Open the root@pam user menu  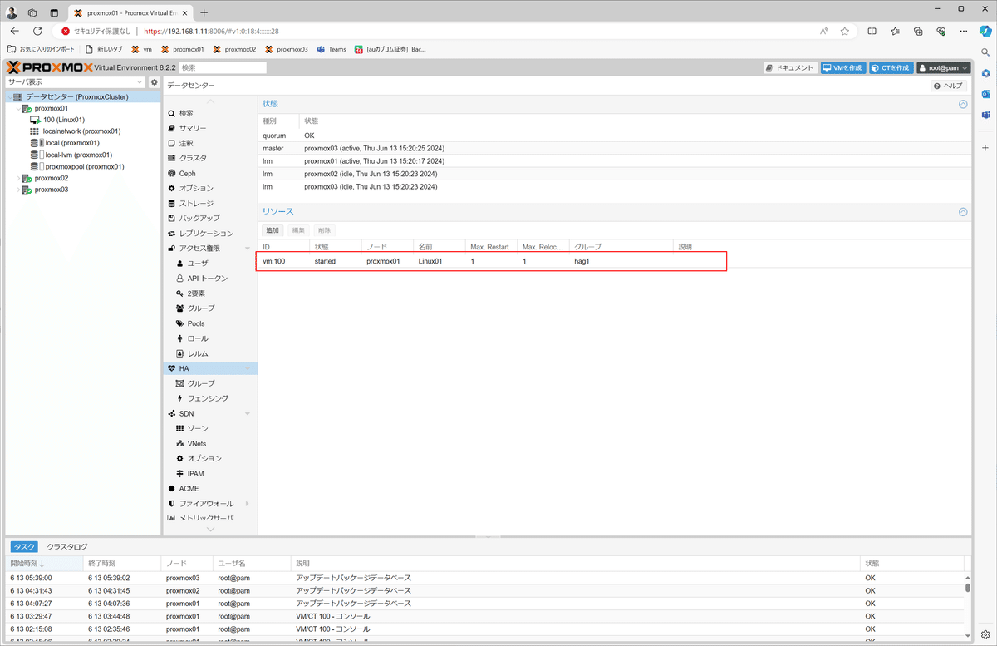pos(943,68)
